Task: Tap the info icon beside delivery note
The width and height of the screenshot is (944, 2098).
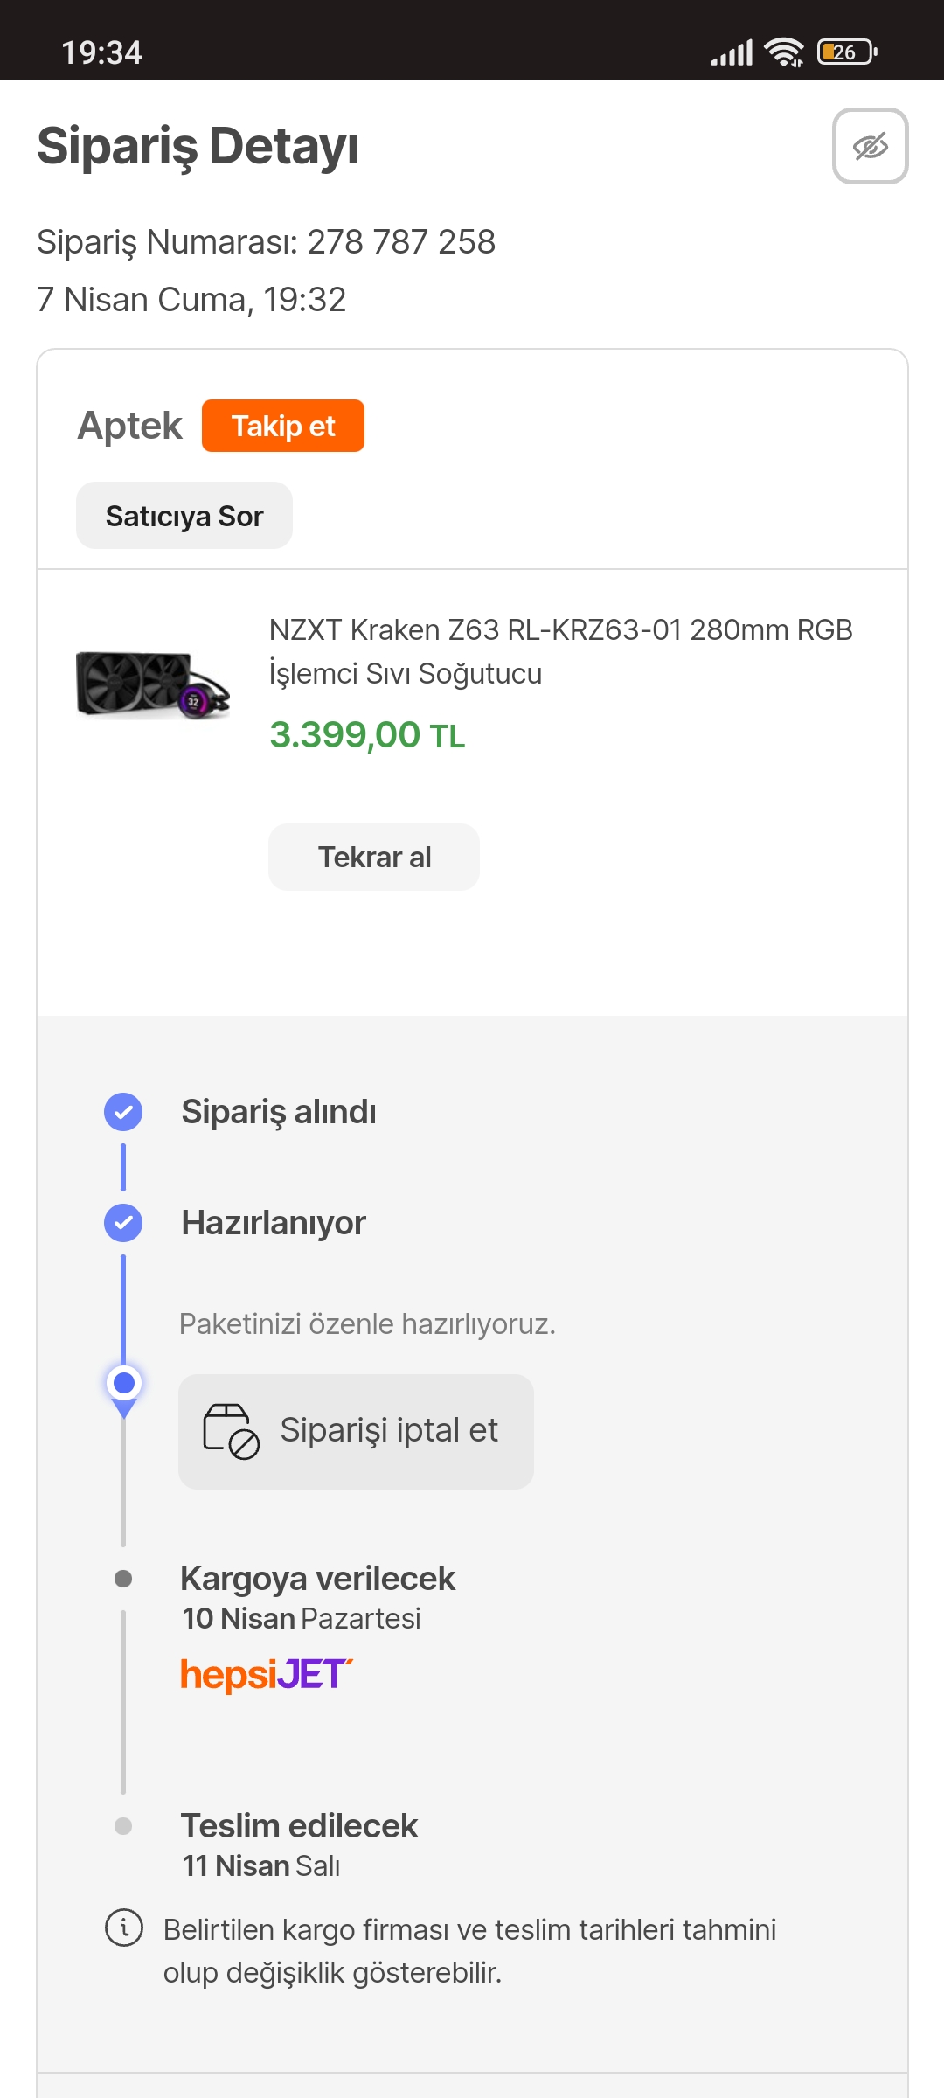Action: 124,1928
